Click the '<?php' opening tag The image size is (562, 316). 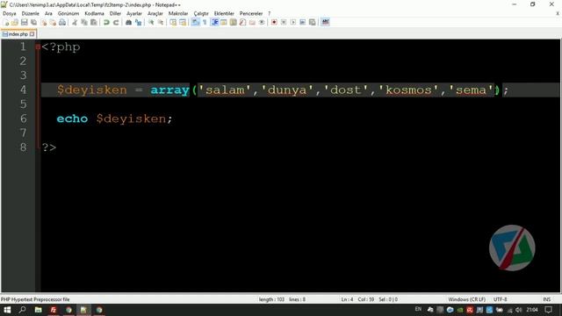tap(61, 47)
